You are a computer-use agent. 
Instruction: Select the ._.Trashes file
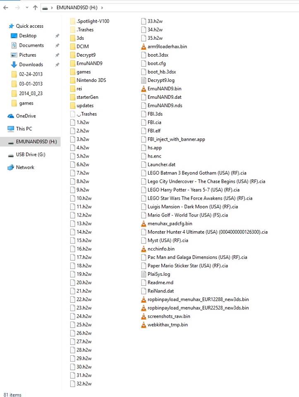tap(86, 114)
